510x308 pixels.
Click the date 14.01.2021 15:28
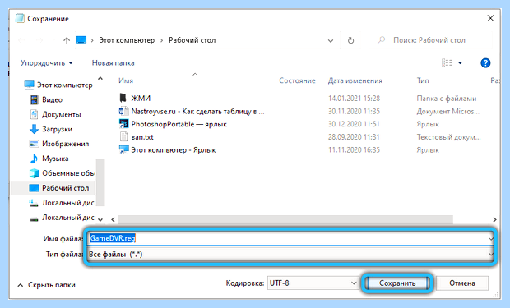354,98
